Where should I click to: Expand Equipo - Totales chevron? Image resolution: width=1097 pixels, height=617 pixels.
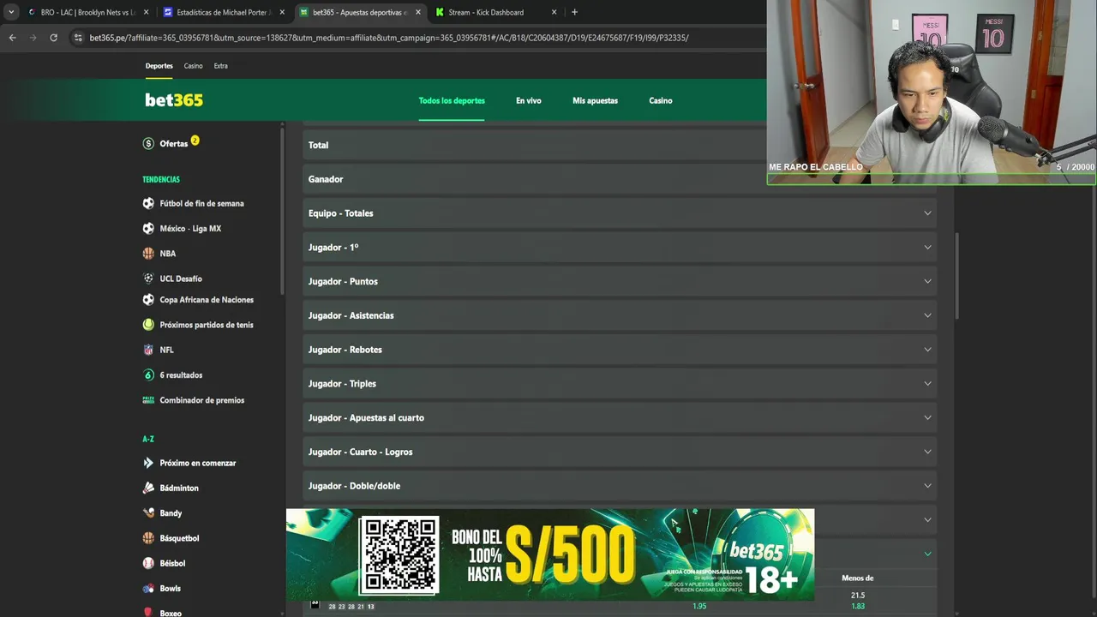(927, 213)
